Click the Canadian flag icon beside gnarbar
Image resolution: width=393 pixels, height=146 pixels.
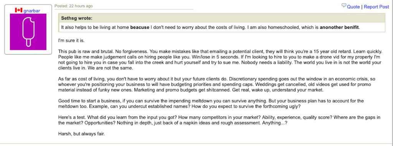19,10
